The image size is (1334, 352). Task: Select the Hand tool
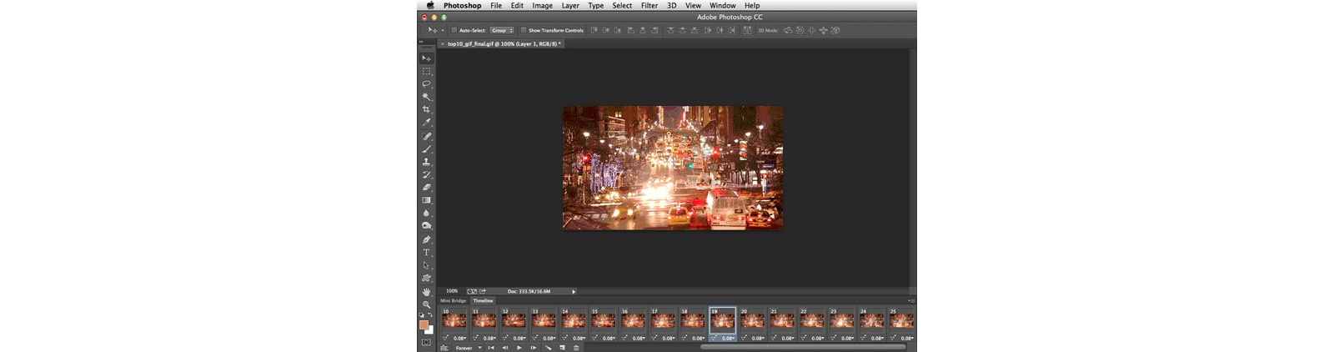[426, 292]
